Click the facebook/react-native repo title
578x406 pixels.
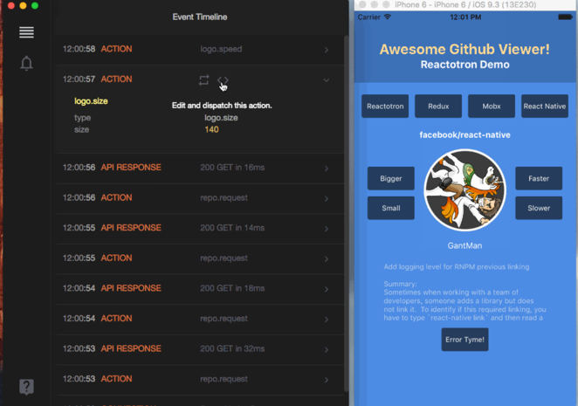pyautogui.click(x=464, y=135)
